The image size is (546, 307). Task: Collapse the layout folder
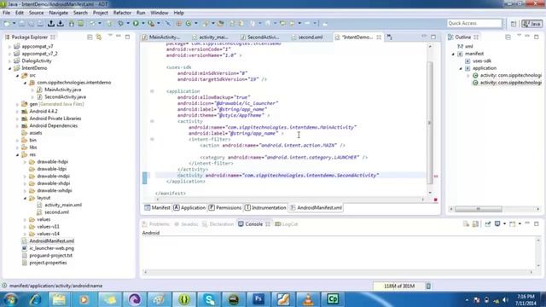pyautogui.click(x=25, y=198)
